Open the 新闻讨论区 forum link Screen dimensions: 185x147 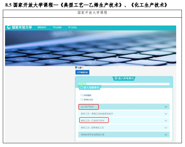pyautogui.click(x=88, y=99)
